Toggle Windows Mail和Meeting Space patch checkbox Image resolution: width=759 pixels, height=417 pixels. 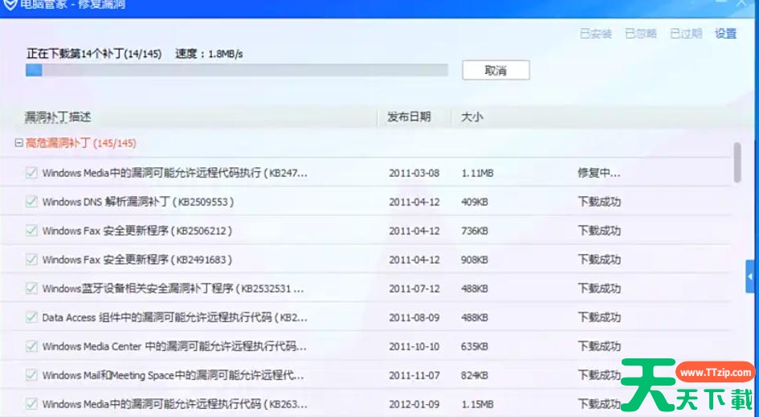[31, 375]
